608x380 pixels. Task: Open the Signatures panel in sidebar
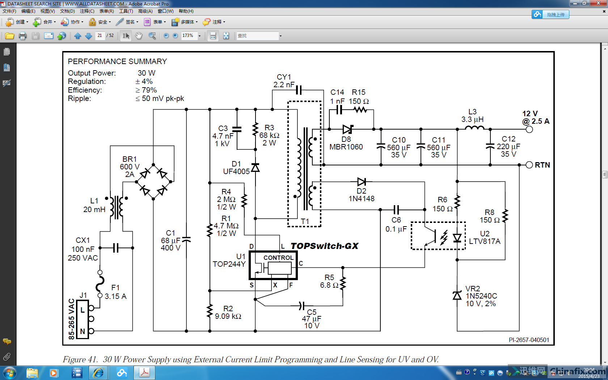point(7,83)
